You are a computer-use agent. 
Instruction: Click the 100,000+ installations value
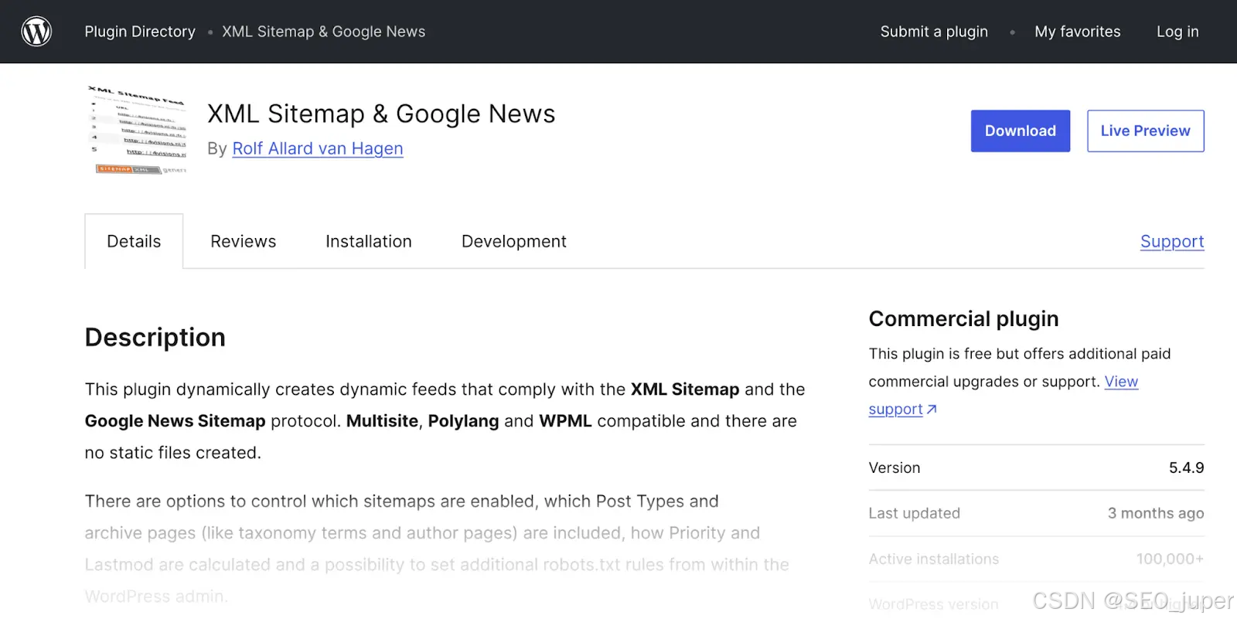point(1170,559)
